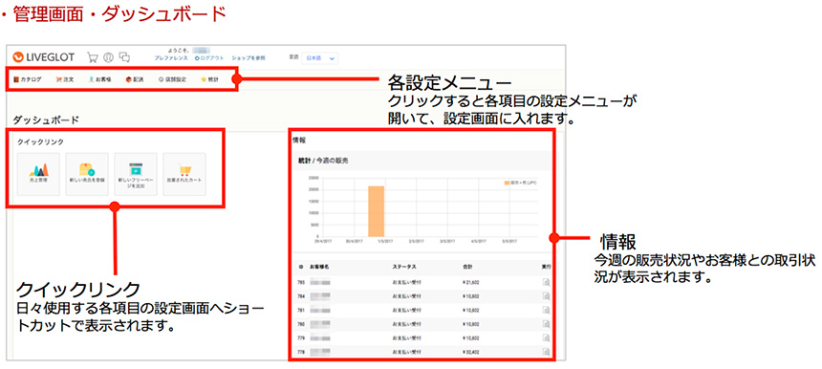Select order ID 780 cell
This screenshot has width=822, height=369.
302,324
